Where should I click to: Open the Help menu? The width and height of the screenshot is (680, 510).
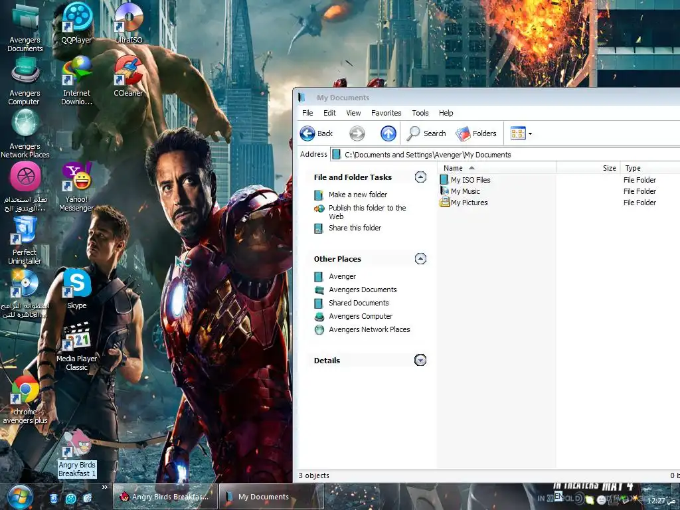pos(446,113)
